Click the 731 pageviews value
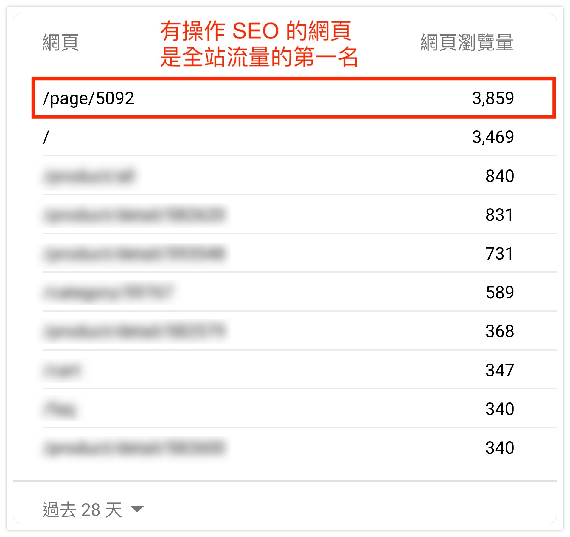Screen dimensions: 570x537 (499, 254)
